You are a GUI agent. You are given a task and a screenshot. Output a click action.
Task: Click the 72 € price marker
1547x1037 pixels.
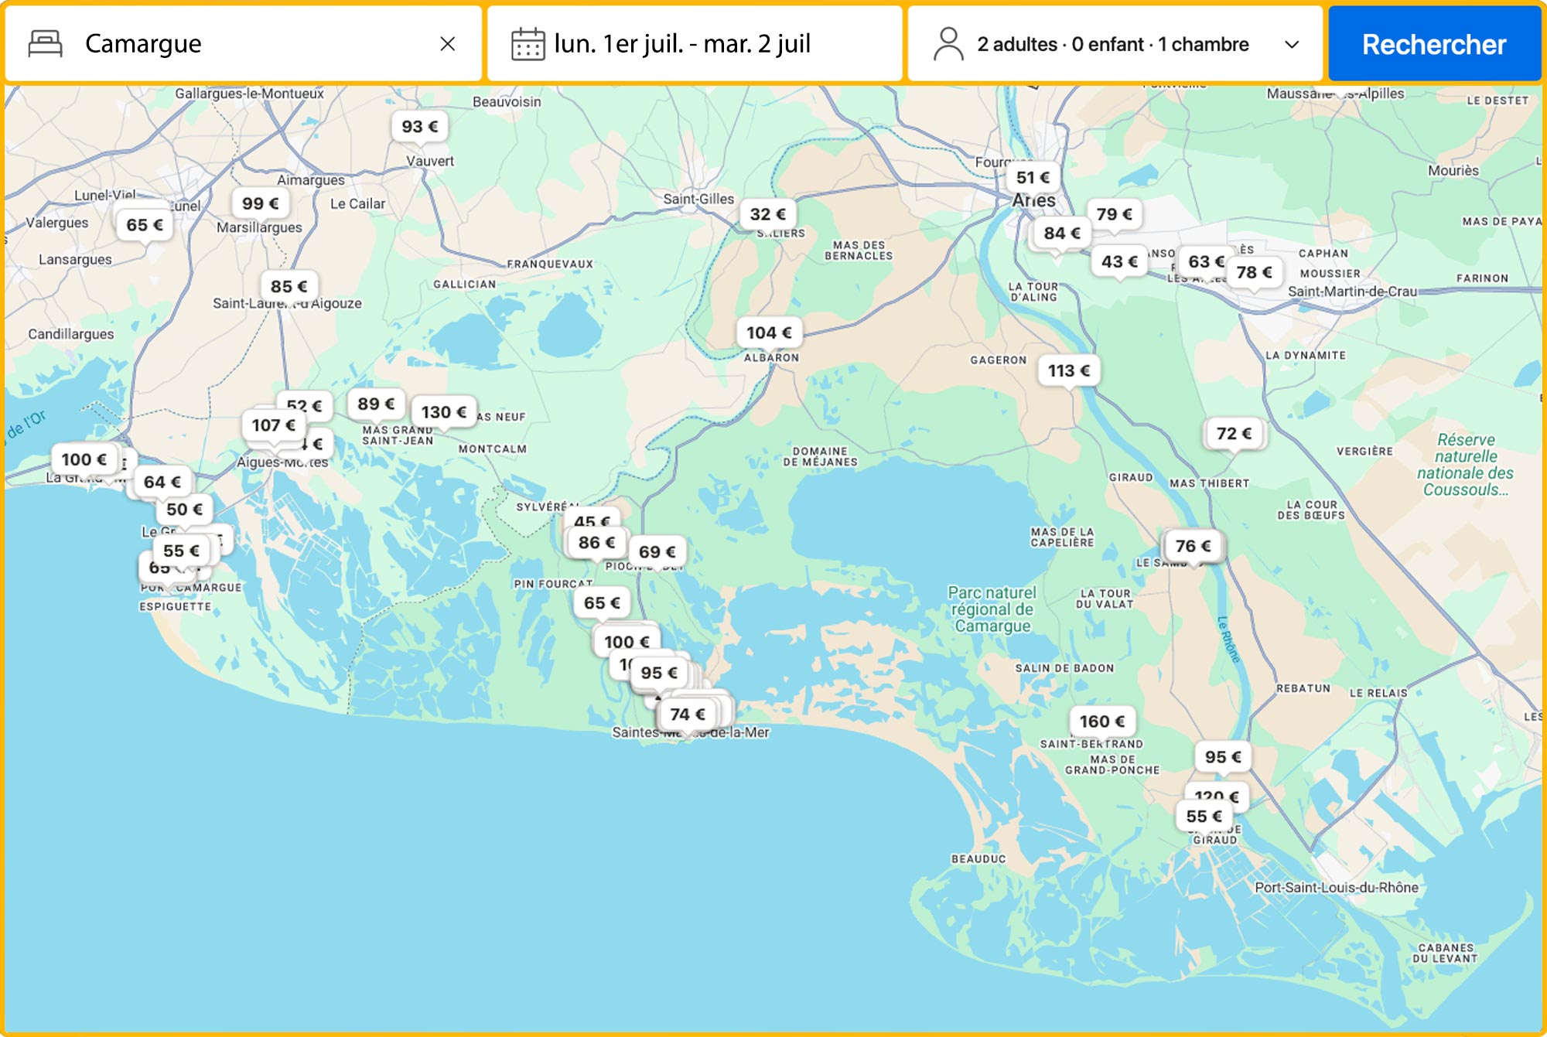pyautogui.click(x=1233, y=434)
